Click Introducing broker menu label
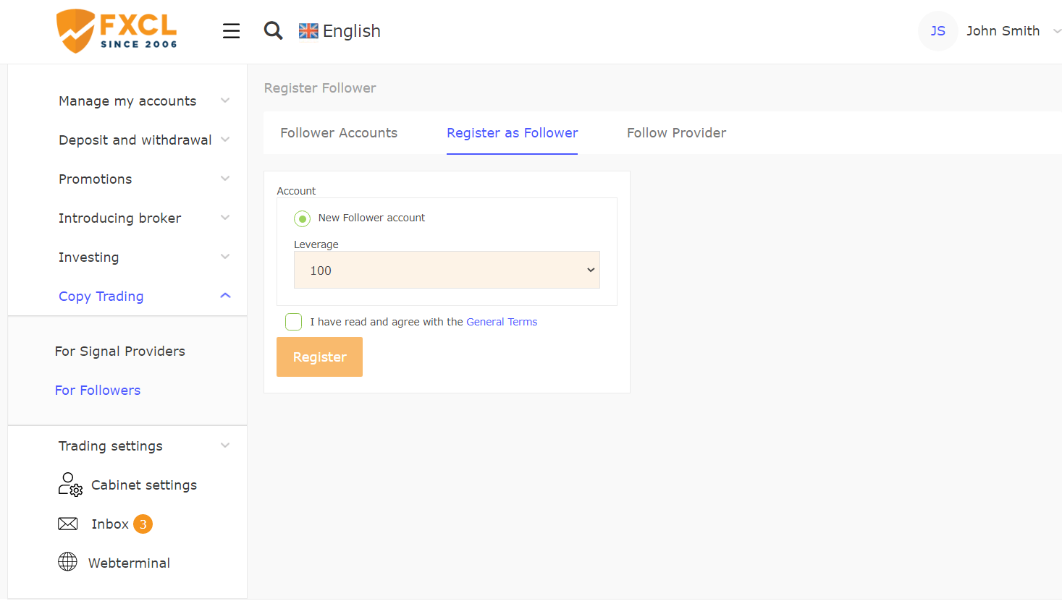Image resolution: width=1062 pixels, height=601 pixels. pyautogui.click(x=120, y=218)
